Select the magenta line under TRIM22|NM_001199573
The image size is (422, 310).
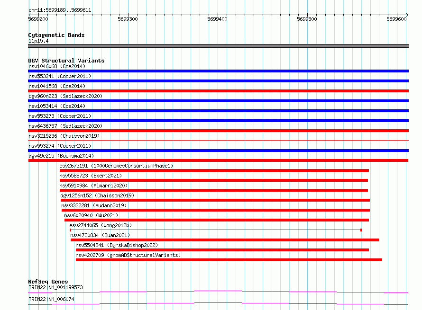point(218,292)
